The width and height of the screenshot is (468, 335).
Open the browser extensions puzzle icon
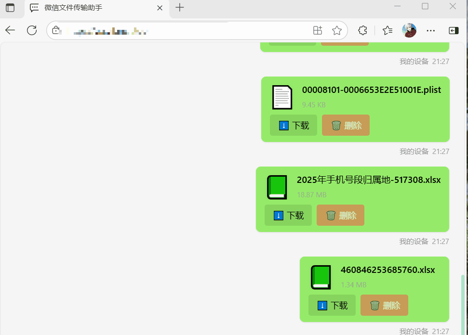[363, 30]
